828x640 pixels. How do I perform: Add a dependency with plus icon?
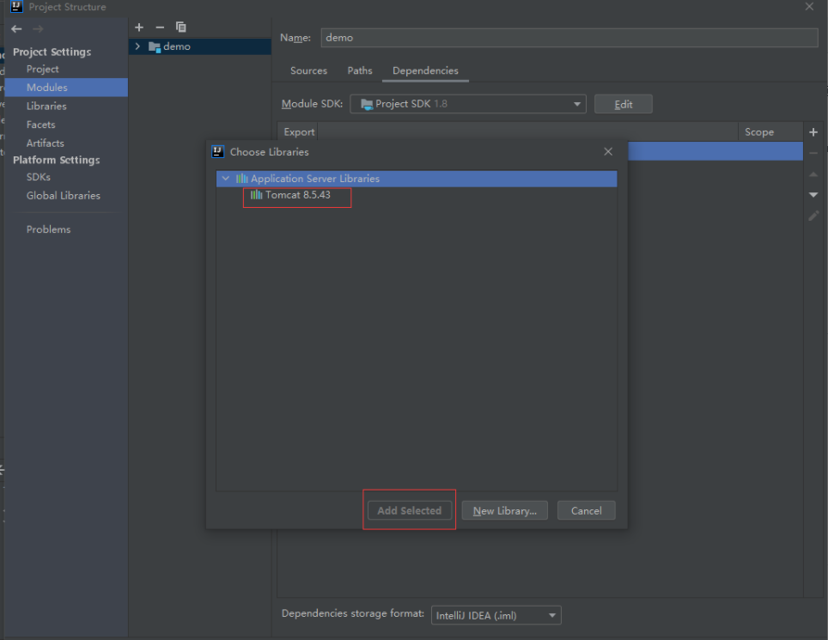coord(813,132)
